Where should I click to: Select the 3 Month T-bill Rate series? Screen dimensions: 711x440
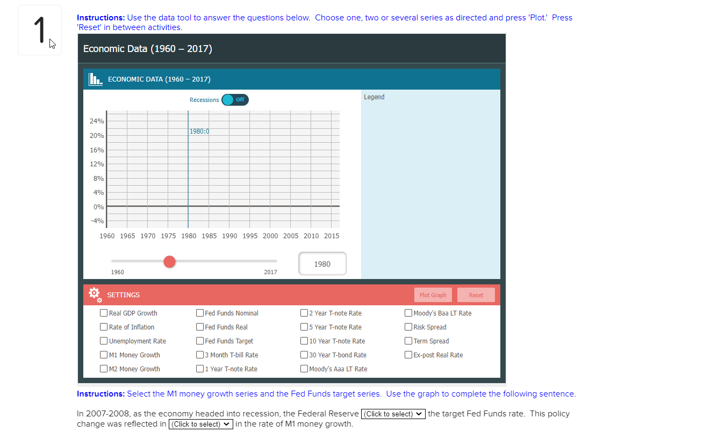[x=199, y=354]
